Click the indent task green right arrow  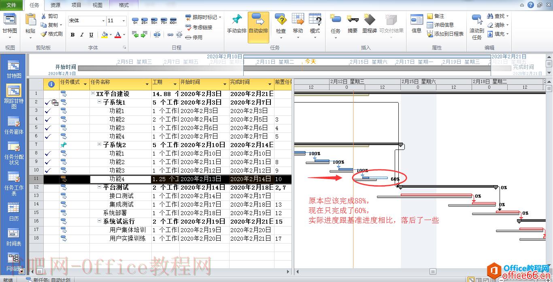pos(145,35)
